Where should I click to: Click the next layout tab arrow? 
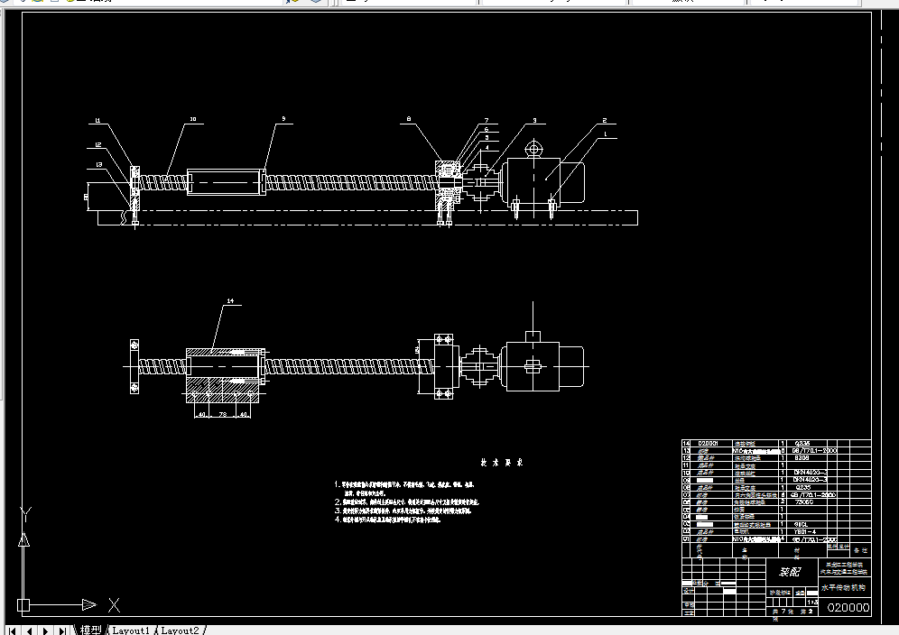(x=45, y=630)
